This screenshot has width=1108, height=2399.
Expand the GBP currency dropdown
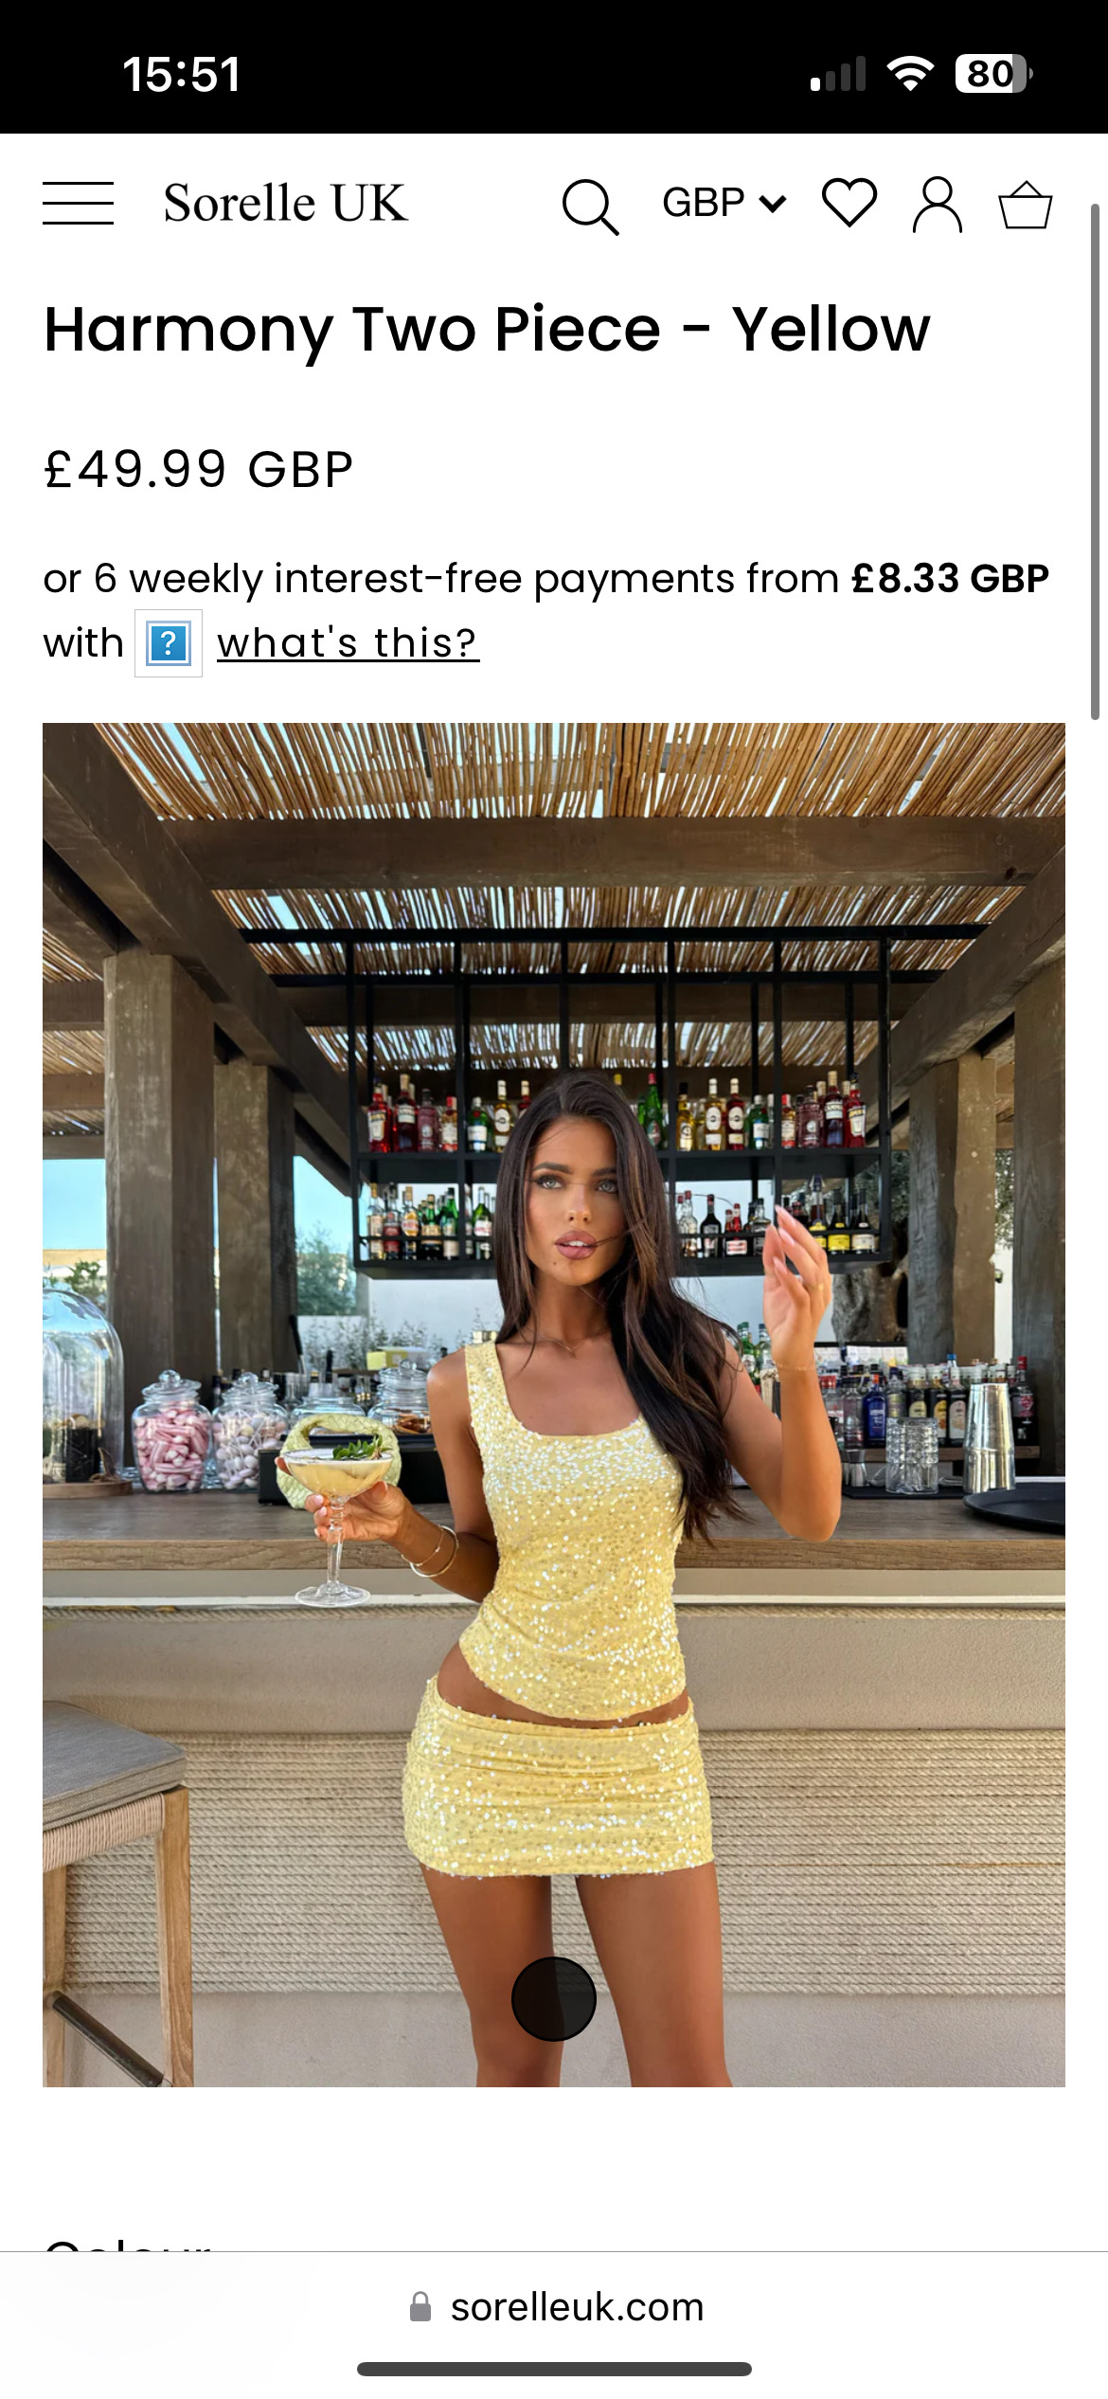click(x=724, y=203)
